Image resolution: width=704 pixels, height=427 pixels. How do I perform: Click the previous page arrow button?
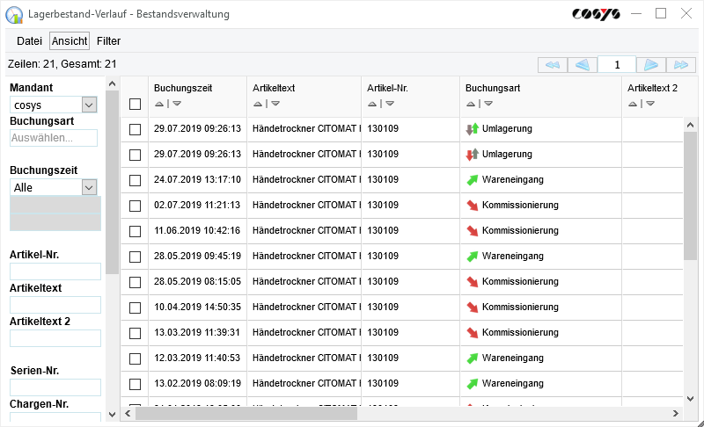tap(582, 65)
